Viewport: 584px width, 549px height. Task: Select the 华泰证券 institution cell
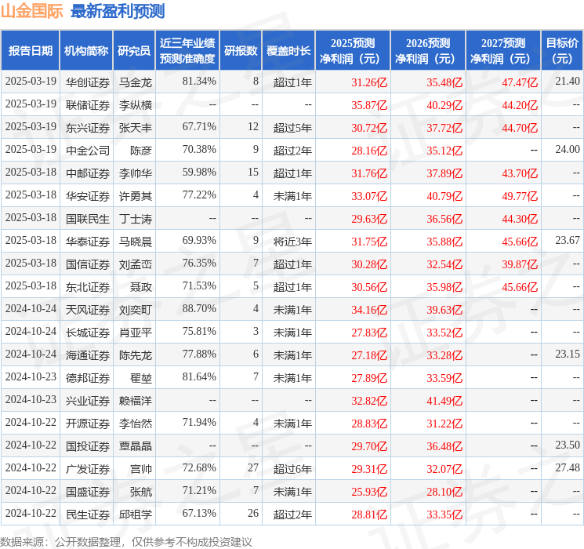tap(88, 241)
